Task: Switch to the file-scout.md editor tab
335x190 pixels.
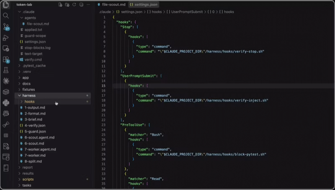Action: tap(111, 5)
